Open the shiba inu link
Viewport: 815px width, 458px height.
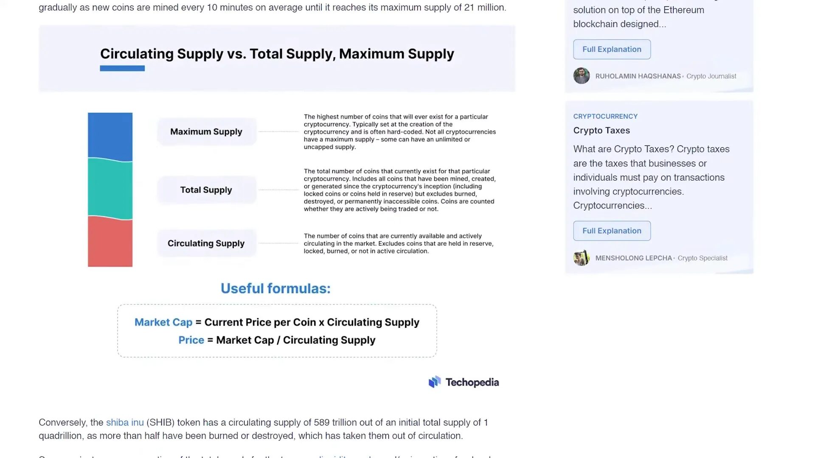(125, 422)
